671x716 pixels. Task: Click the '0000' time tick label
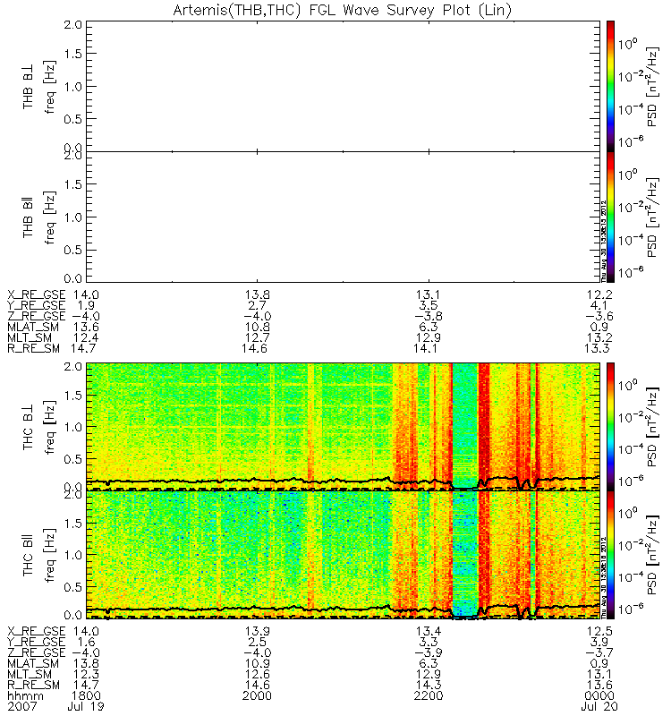599,696
